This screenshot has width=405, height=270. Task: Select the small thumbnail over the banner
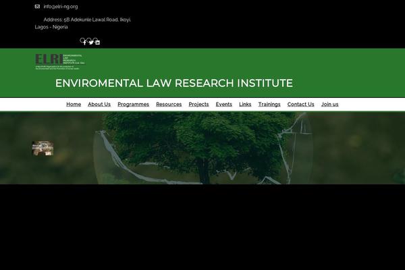43,148
